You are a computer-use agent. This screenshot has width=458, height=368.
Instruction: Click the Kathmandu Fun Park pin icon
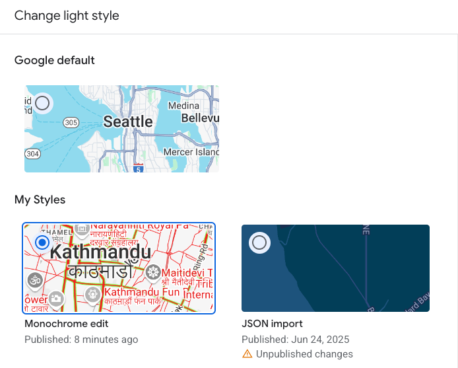click(x=92, y=293)
